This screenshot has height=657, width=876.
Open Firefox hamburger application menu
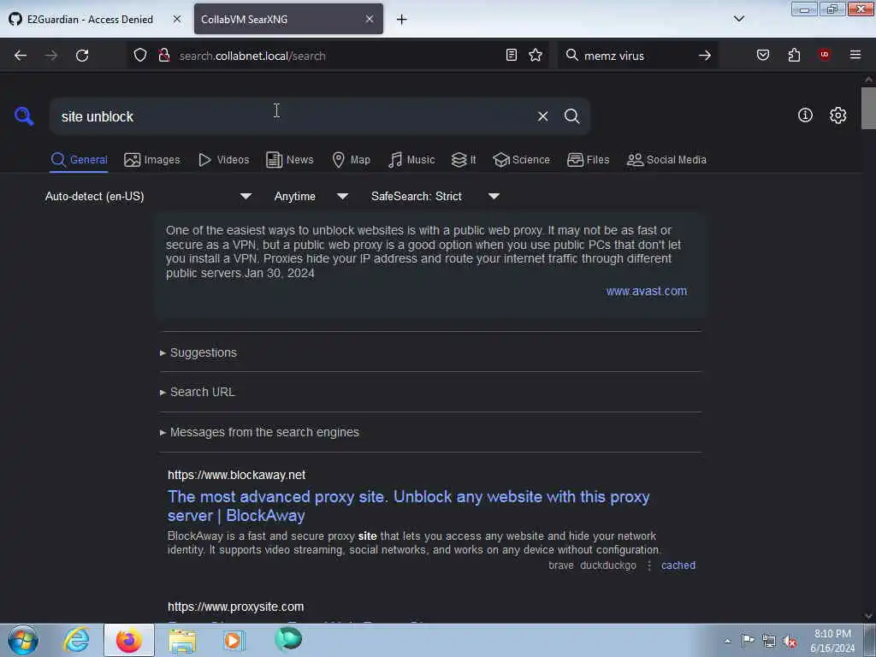[855, 55]
